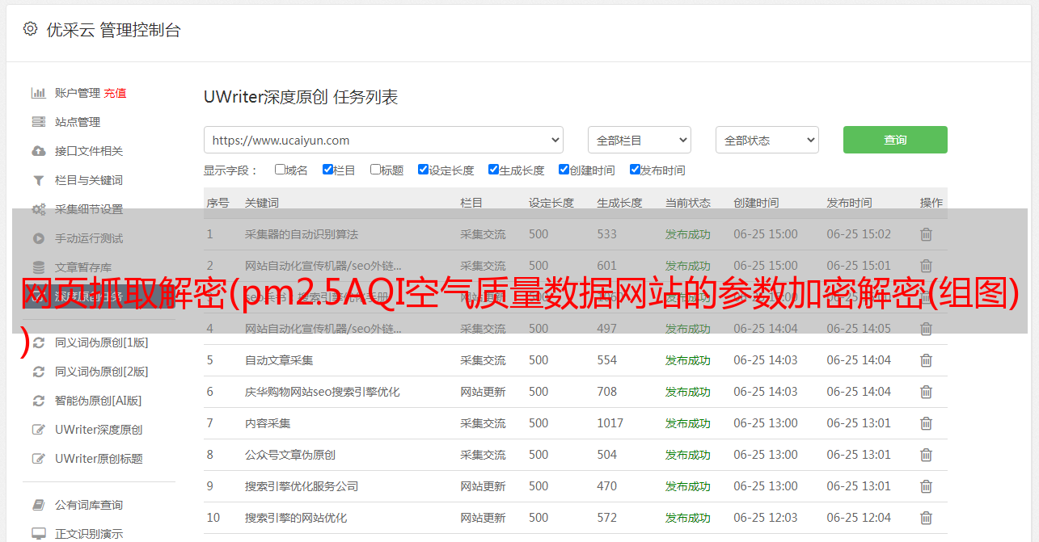Click the funnel icon for 栏目与关键词

click(x=38, y=180)
